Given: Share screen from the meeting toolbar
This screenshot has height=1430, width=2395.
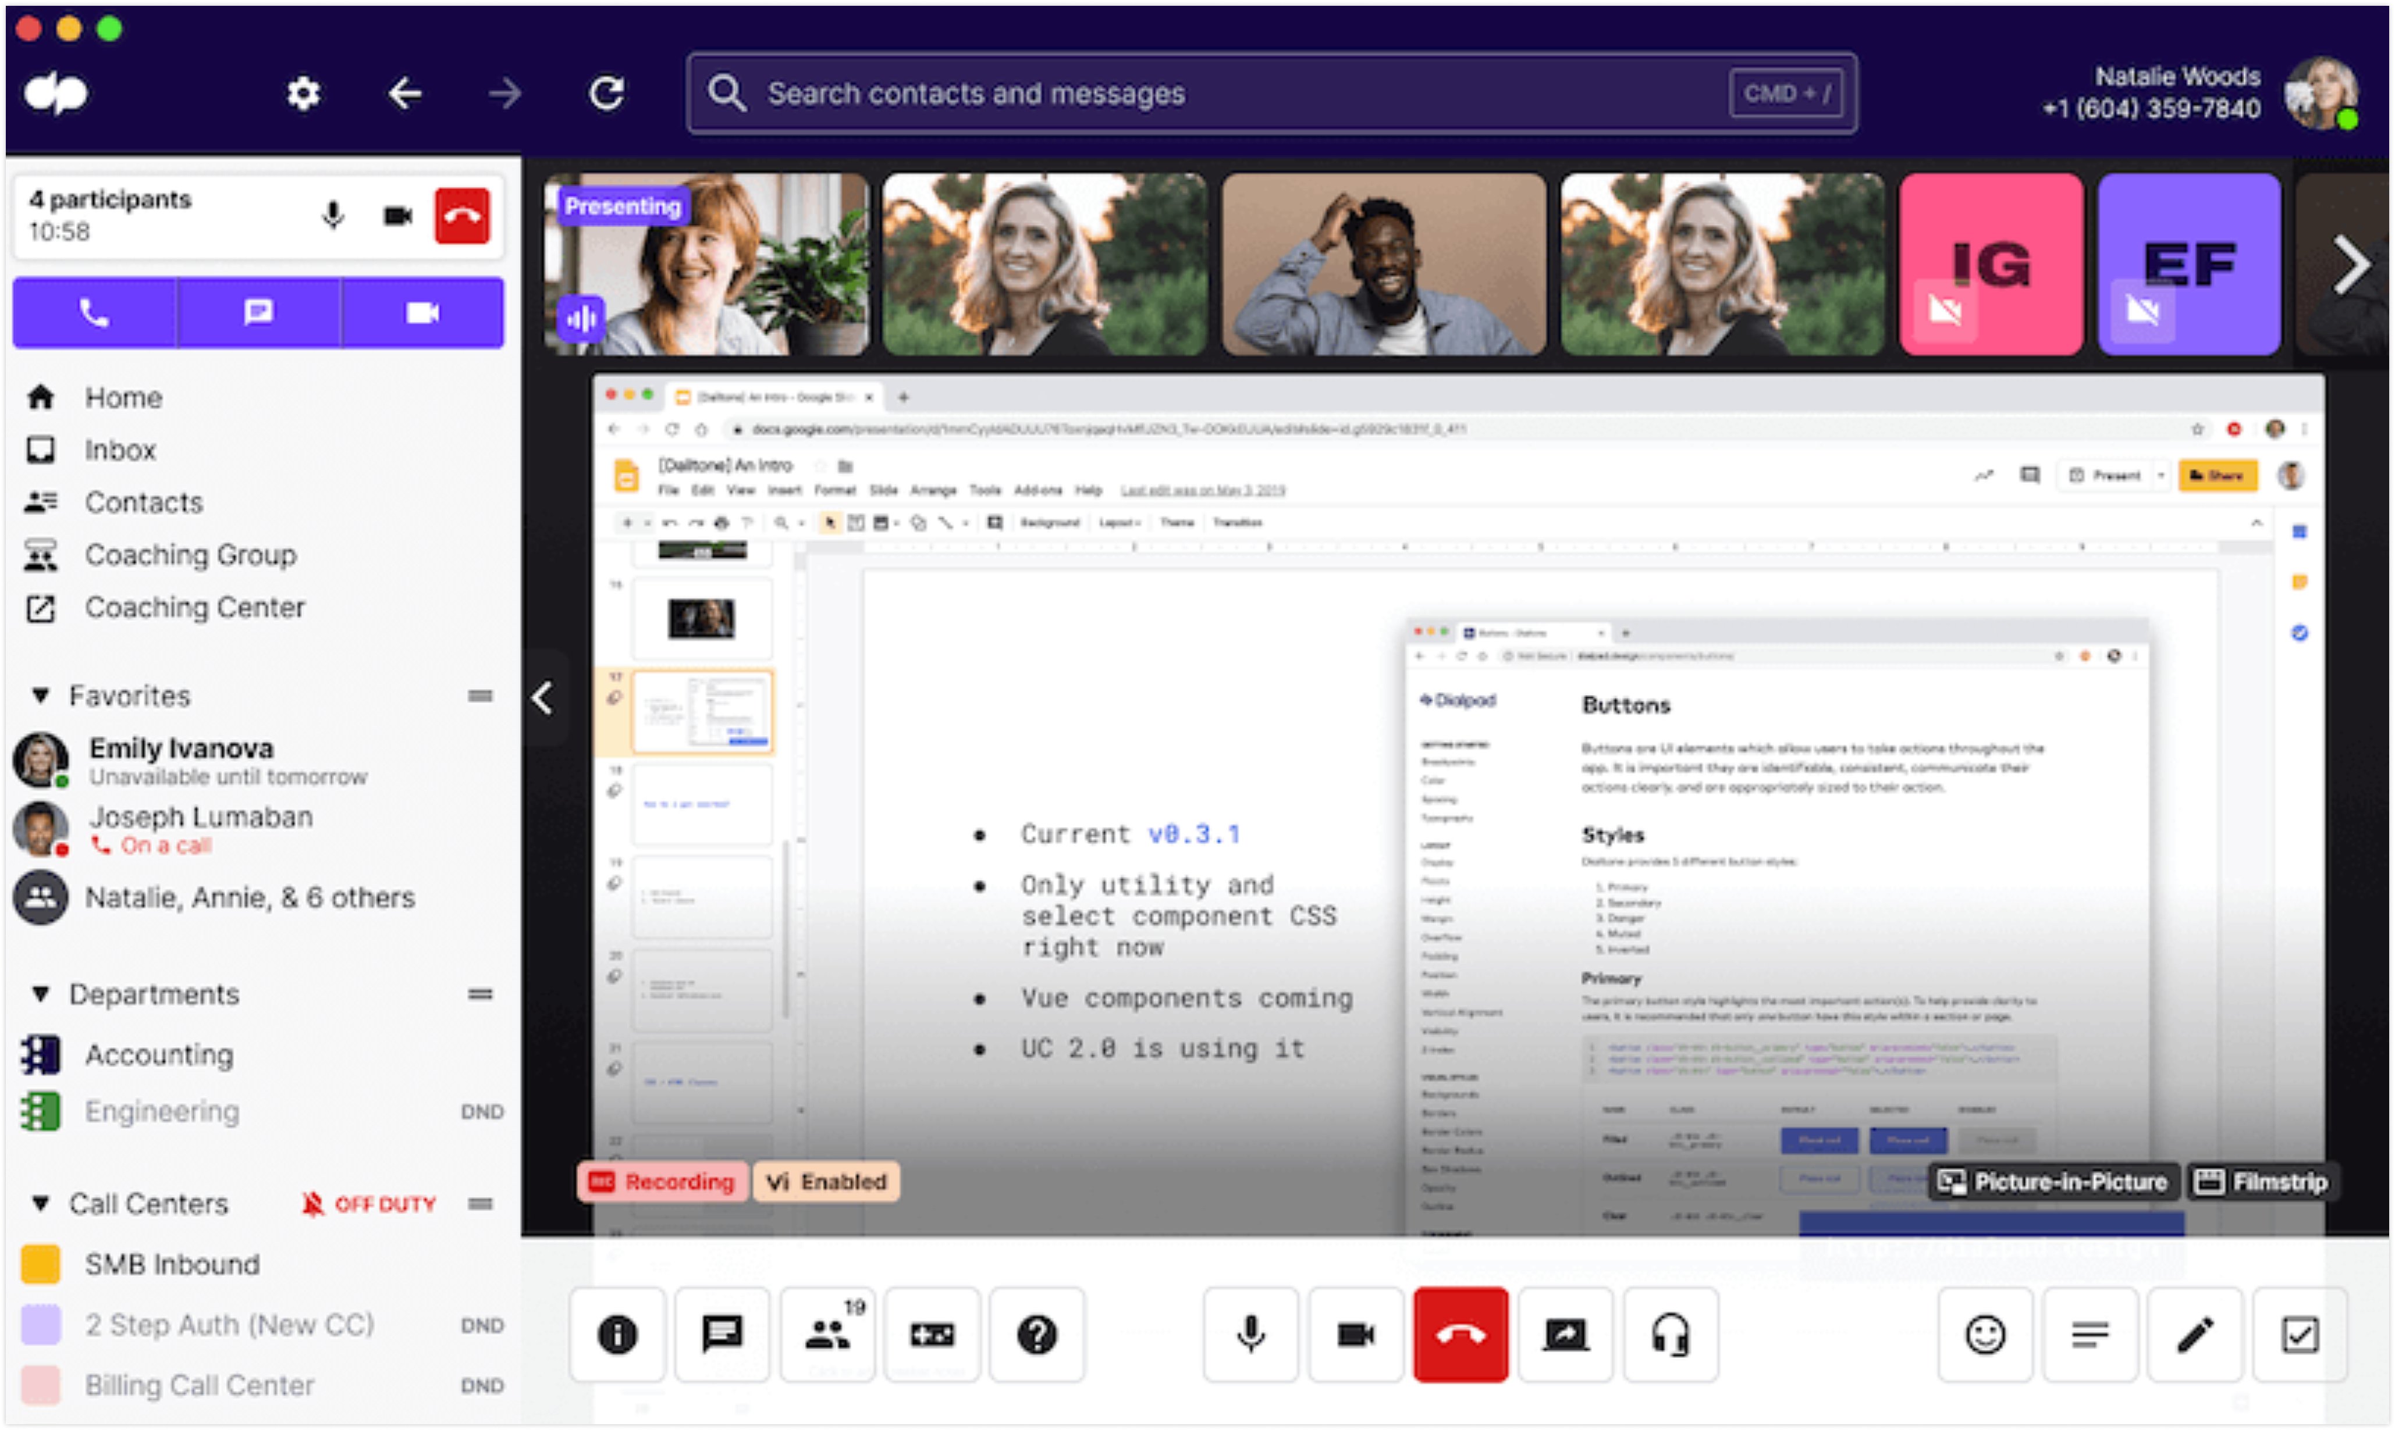Looking at the screenshot, I should click(x=1566, y=1335).
